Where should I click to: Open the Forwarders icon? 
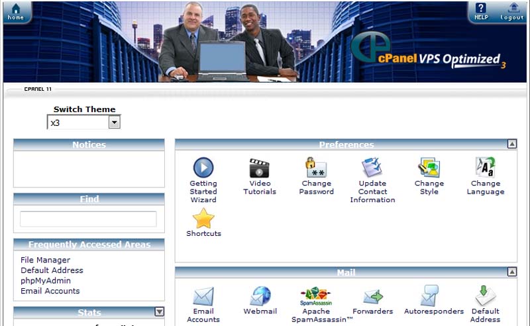[x=373, y=297]
